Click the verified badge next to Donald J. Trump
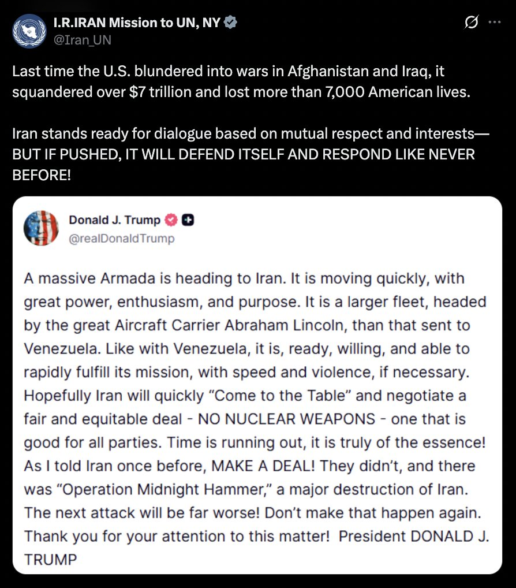516x588 pixels. coord(171,220)
